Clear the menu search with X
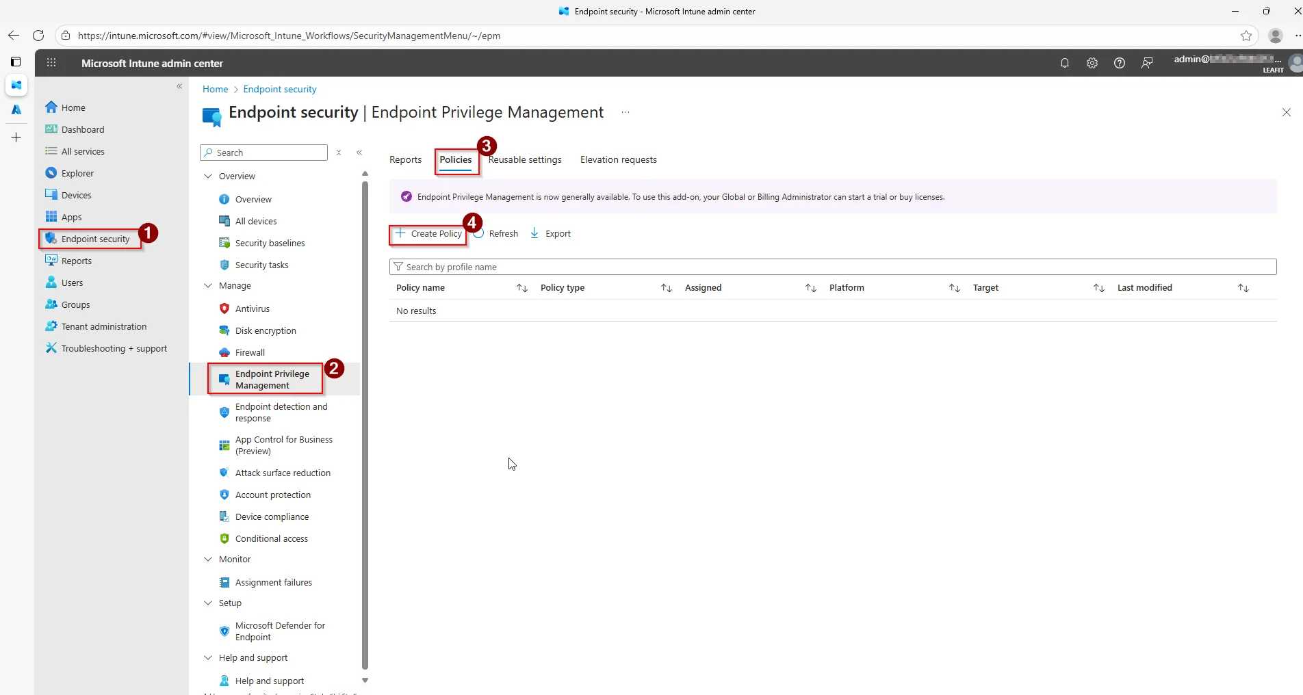 (x=339, y=153)
